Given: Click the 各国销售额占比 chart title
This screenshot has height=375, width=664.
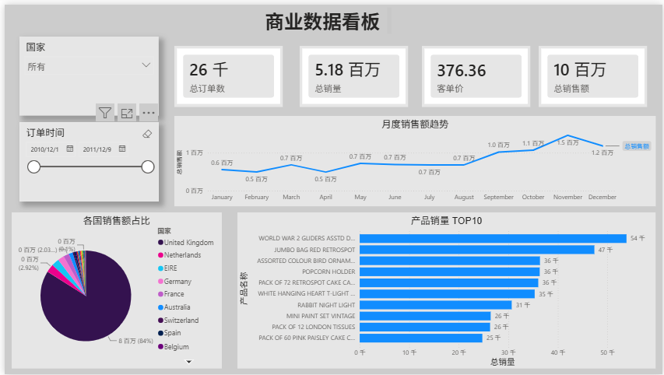Looking at the screenshot, I should pyautogui.click(x=117, y=221).
